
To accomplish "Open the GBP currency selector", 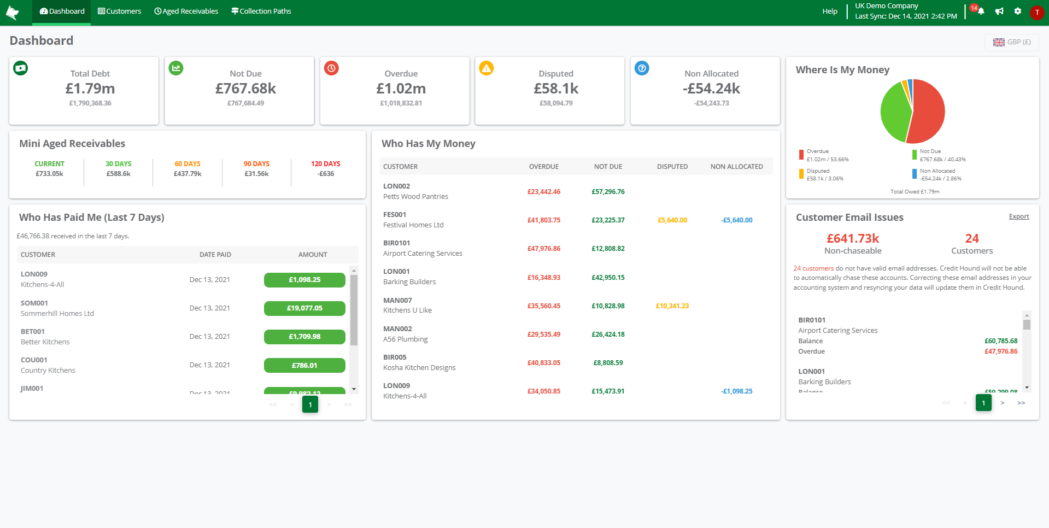I will [x=1011, y=42].
